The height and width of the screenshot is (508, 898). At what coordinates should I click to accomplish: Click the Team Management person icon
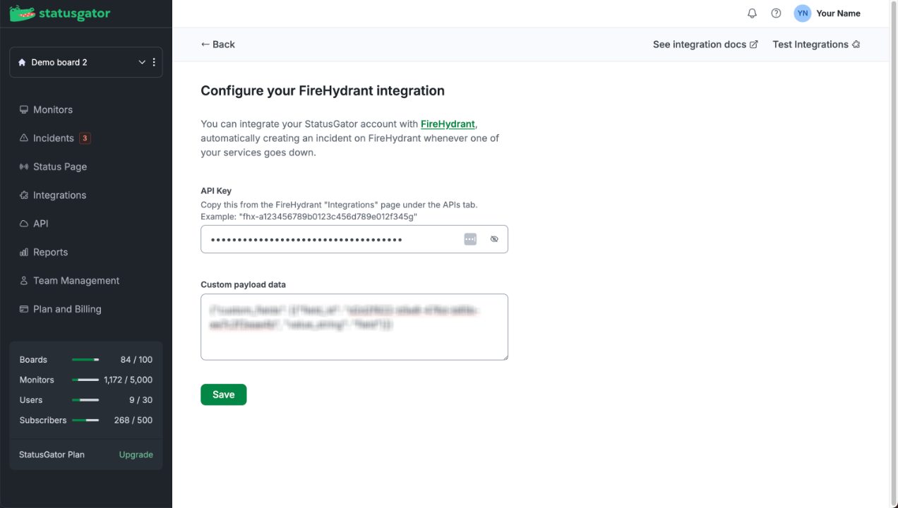24,281
